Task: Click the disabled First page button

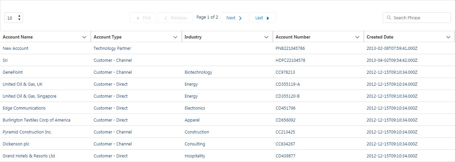Action: (x=143, y=18)
